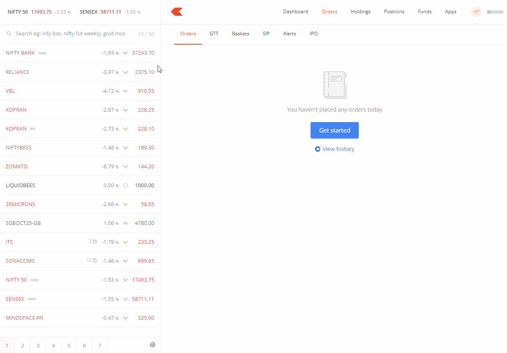Open the View history link
The height and width of the screenshot is (353, 507).
click(338, 149)
